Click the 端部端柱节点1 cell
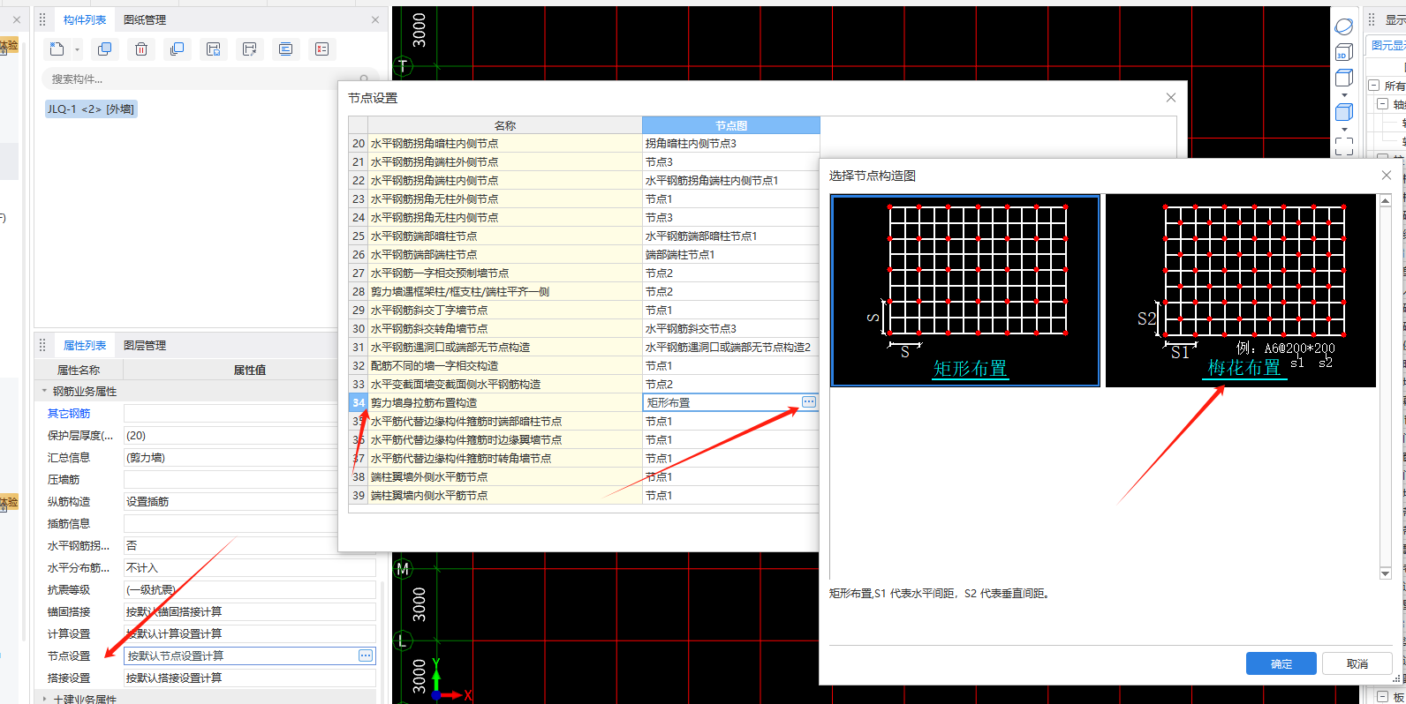This screenshot has height=704, width=1406. pos(730,254)
